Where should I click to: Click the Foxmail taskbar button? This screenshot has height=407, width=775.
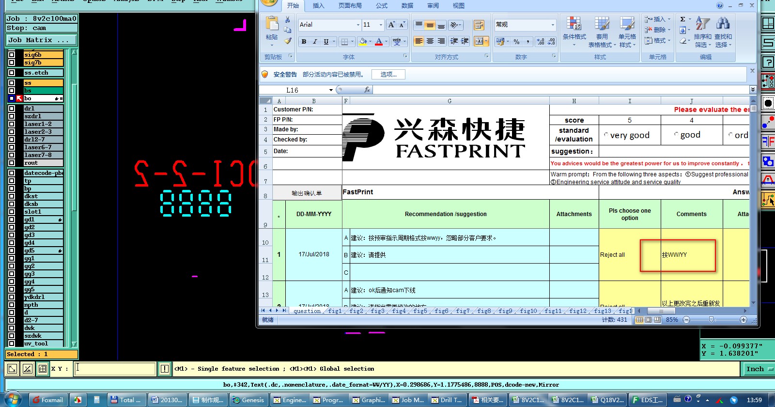(x=47, y=400)
